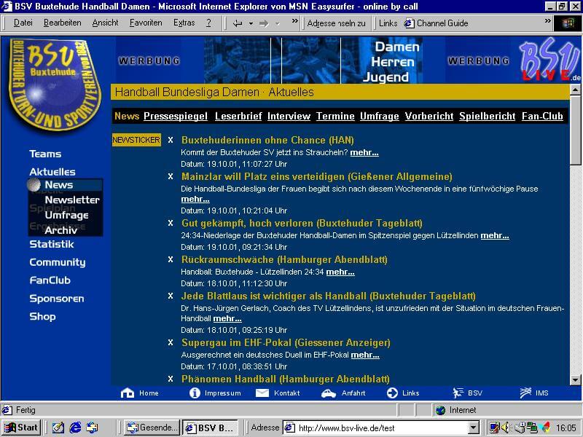Open the taskbar address bar dropdown arrow

pos(473,428)
